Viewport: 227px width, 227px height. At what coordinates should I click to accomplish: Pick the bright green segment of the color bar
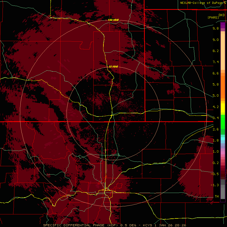pos(223,122)
